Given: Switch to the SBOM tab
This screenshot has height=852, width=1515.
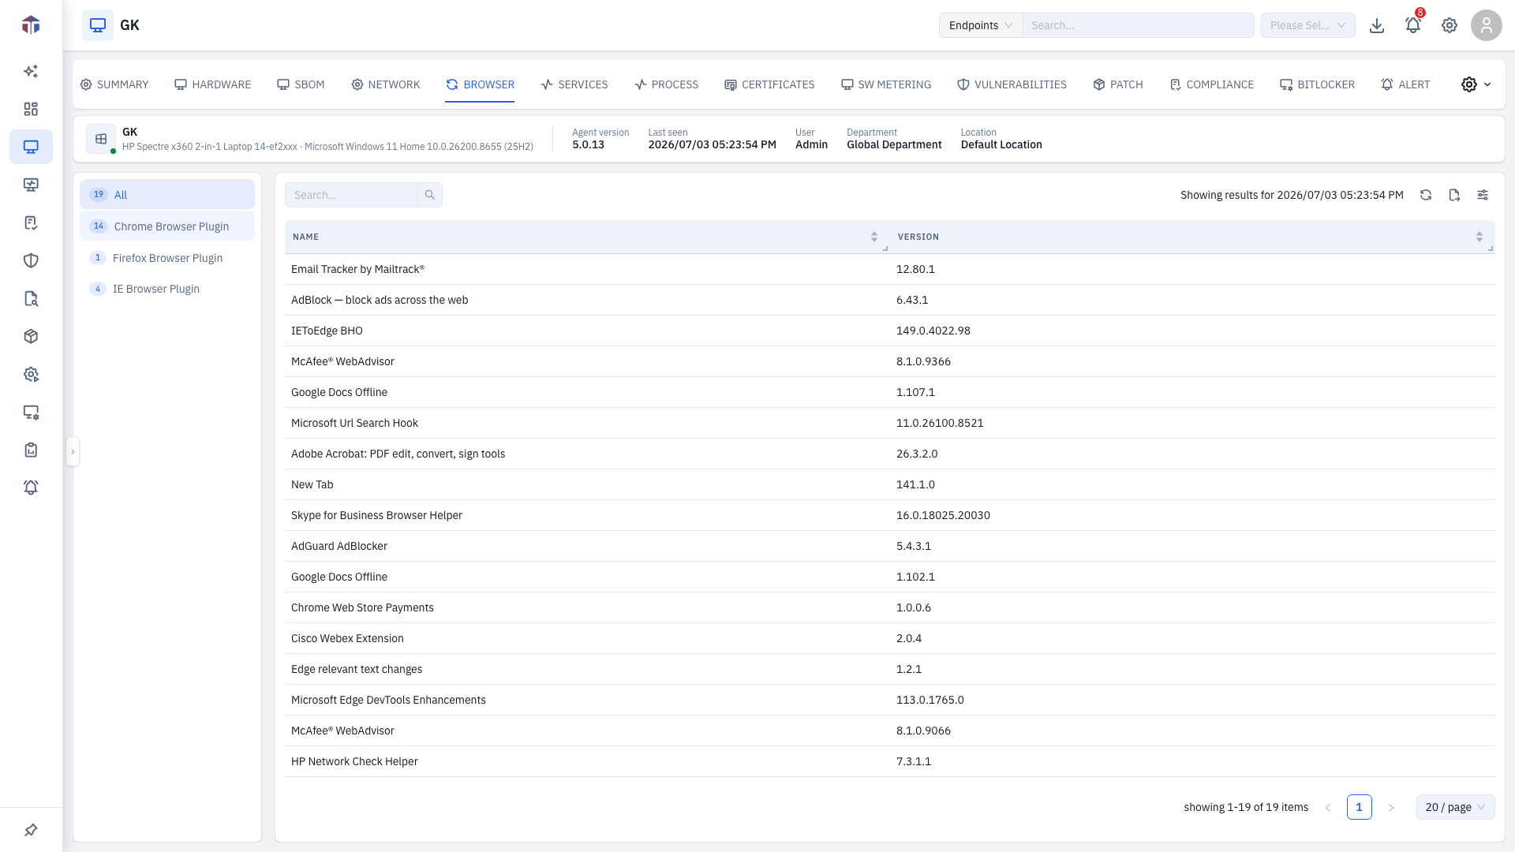Looking at the screenshot, I should (301, 84).
